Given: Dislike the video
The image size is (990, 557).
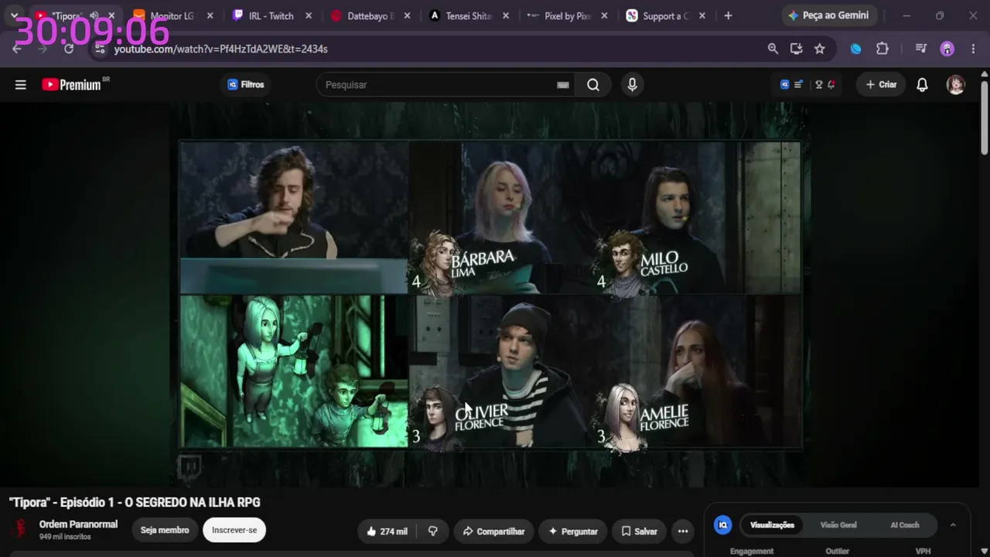Looking at the screenshot, I should pyautogui.click(x=433, y=531).
